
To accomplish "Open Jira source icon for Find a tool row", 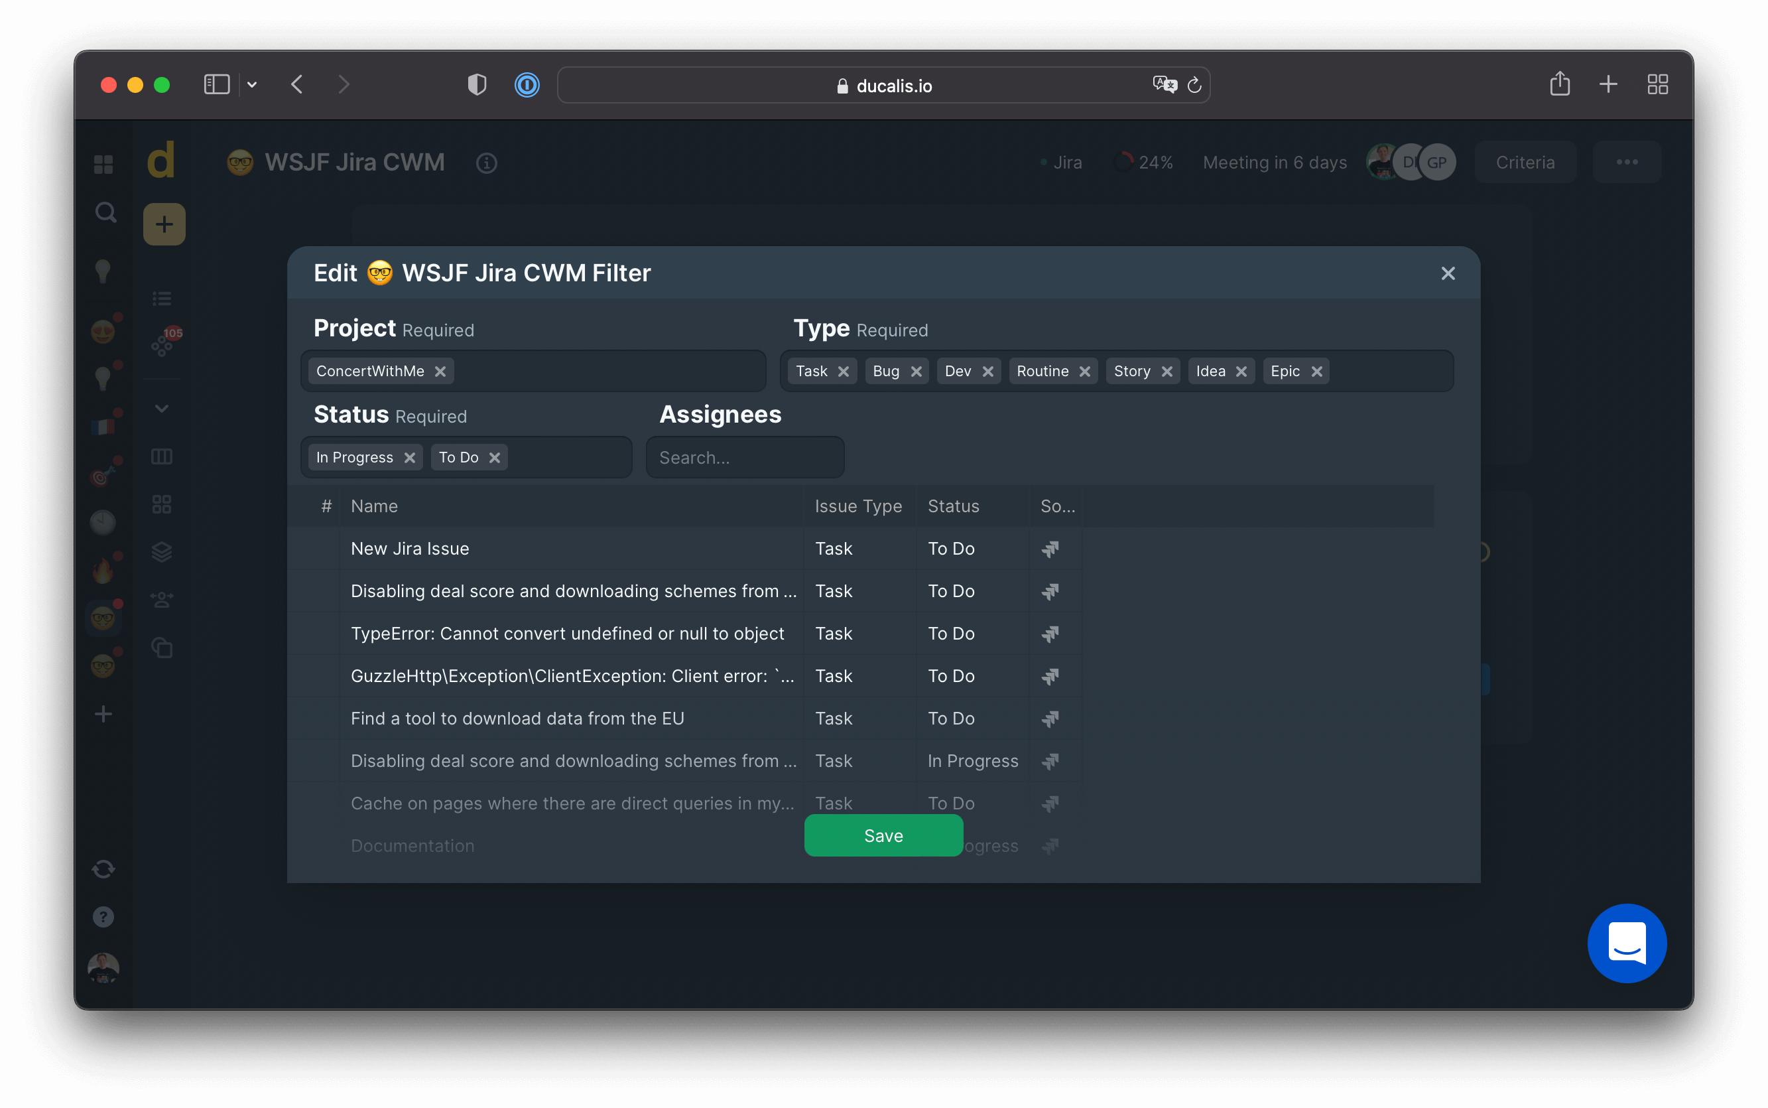I will [x=1050, y=719].
